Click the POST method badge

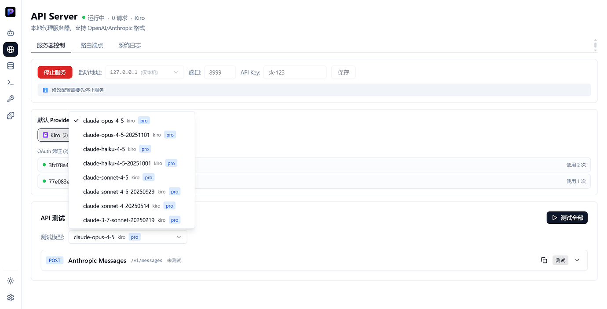[55, 261]
